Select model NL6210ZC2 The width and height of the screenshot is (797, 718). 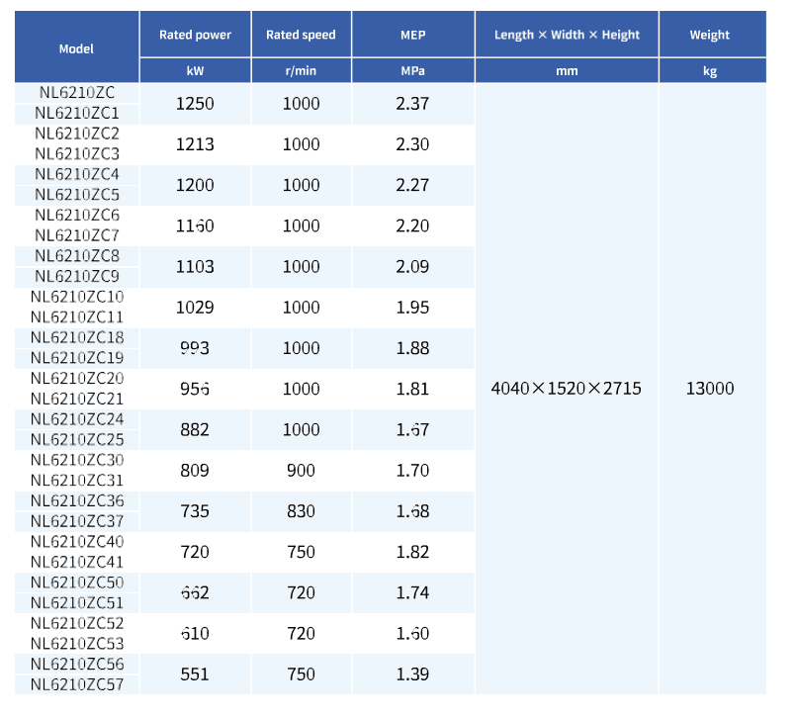(x=77, y=134)
